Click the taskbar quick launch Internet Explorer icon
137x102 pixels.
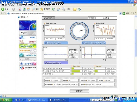coord(22,100)
